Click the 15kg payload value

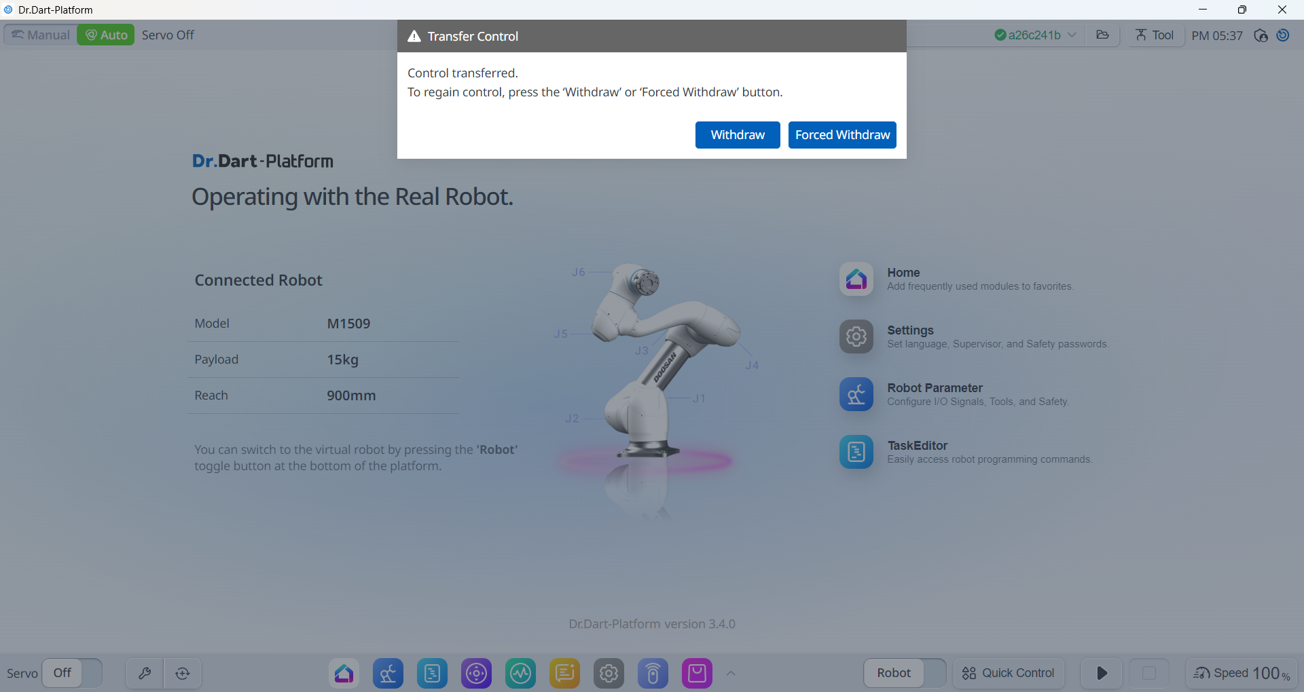coord(342,360)
